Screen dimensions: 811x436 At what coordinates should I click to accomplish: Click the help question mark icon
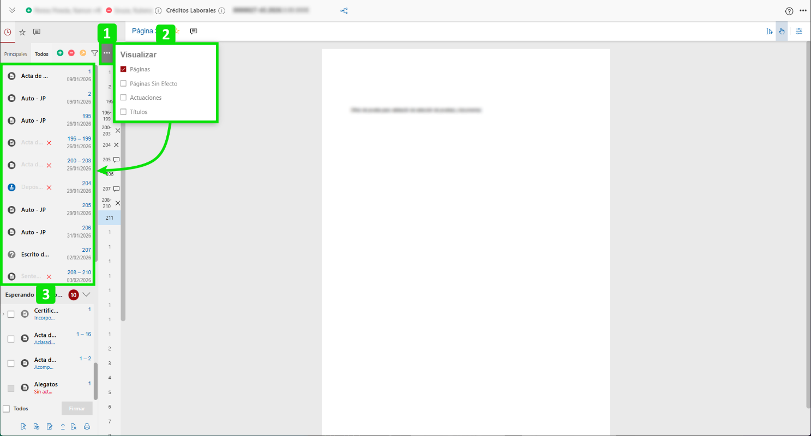pos(789,11)
